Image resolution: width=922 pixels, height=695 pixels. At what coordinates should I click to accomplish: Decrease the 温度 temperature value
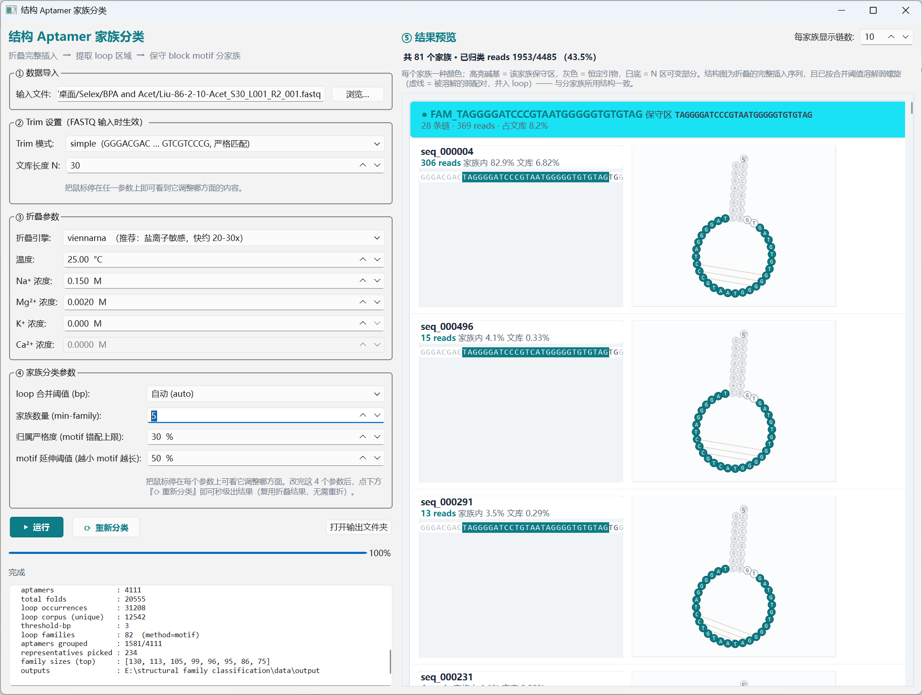[377, 260]
